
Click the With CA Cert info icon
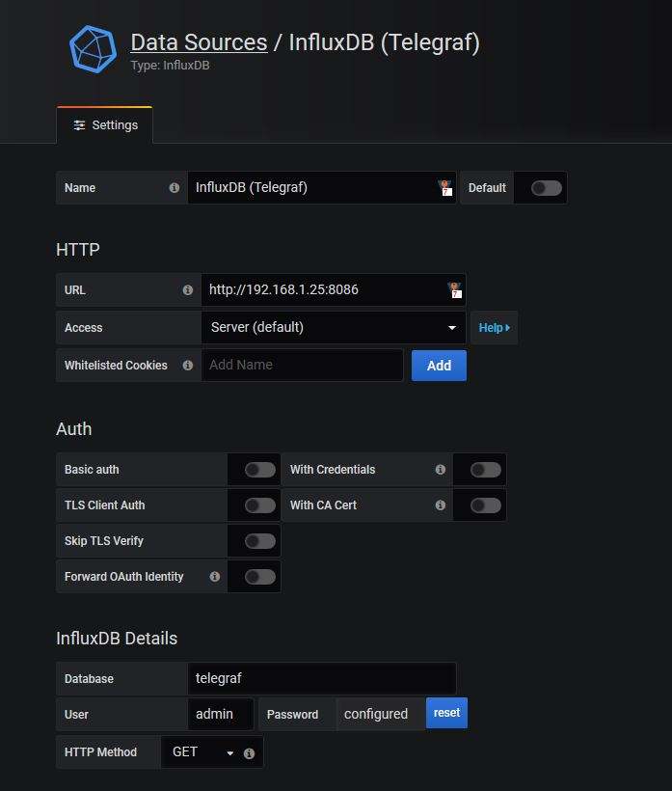click(x=441, y=505)
